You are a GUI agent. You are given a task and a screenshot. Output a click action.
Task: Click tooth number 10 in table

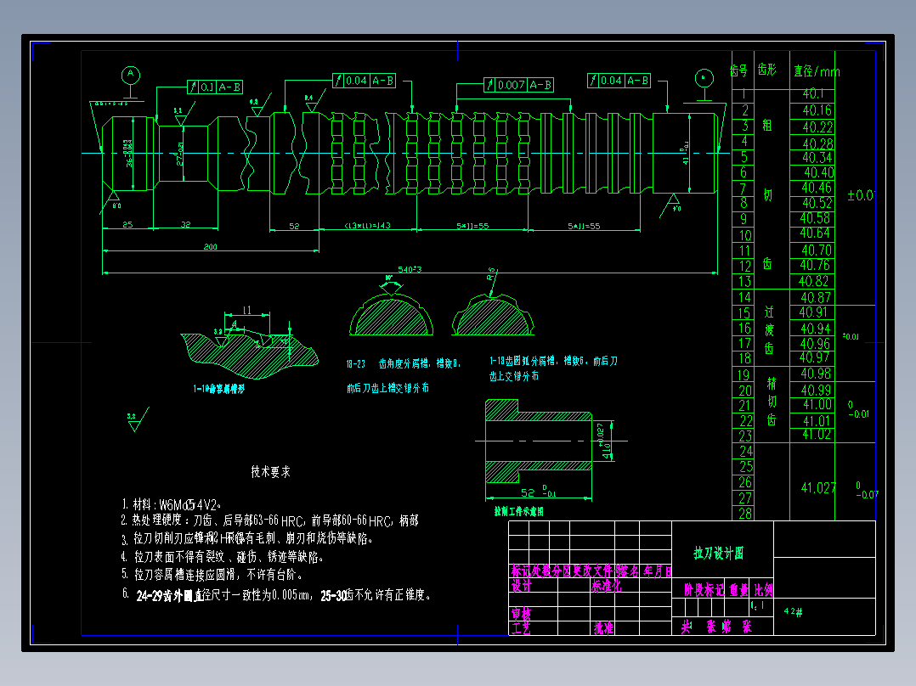click(x=745, y=235)
